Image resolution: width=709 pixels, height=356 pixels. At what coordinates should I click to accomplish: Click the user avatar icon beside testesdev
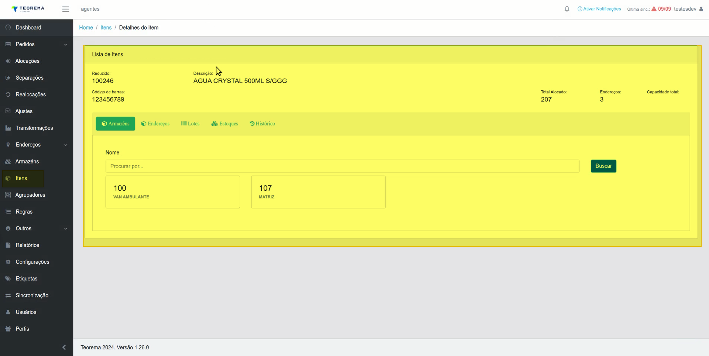pyautogui.click(x=701, y=9)
